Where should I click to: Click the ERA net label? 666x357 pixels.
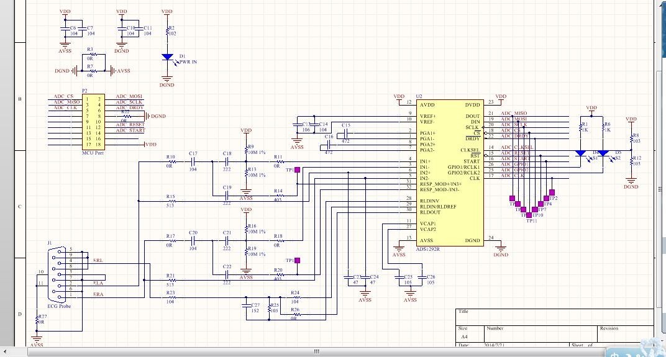(x=98, y=294)
